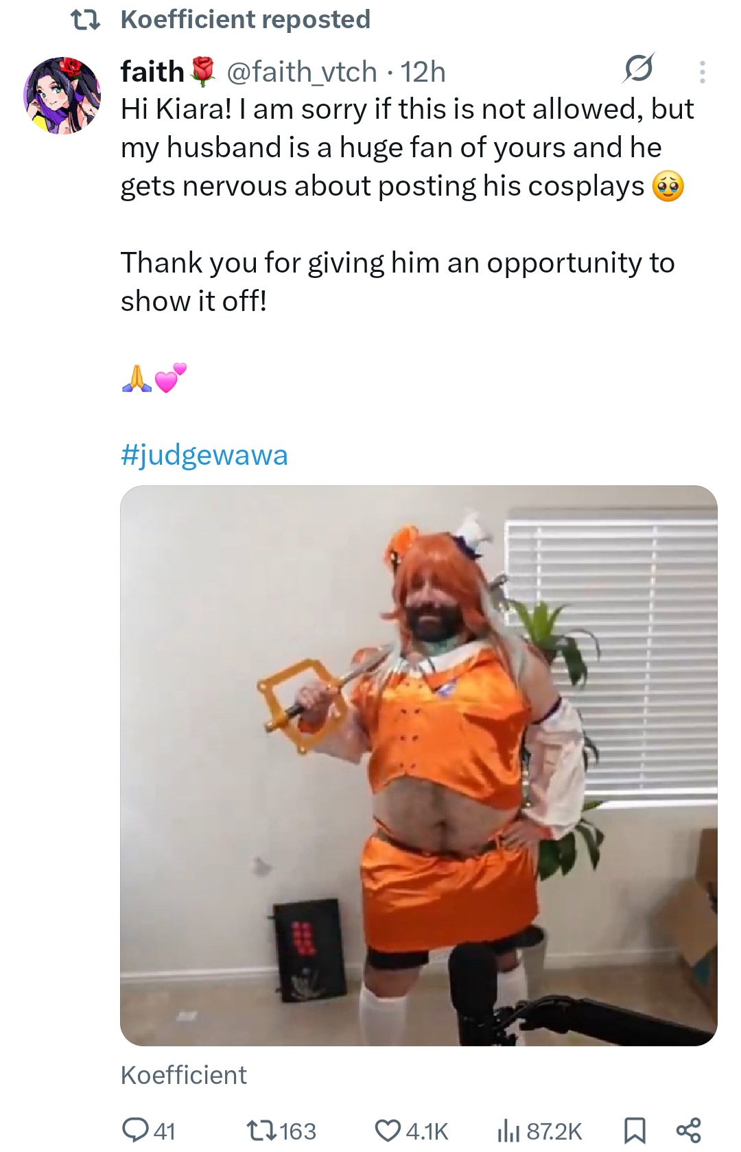
Task: Open faith's profile avatar
Action: tap(62, 95)
